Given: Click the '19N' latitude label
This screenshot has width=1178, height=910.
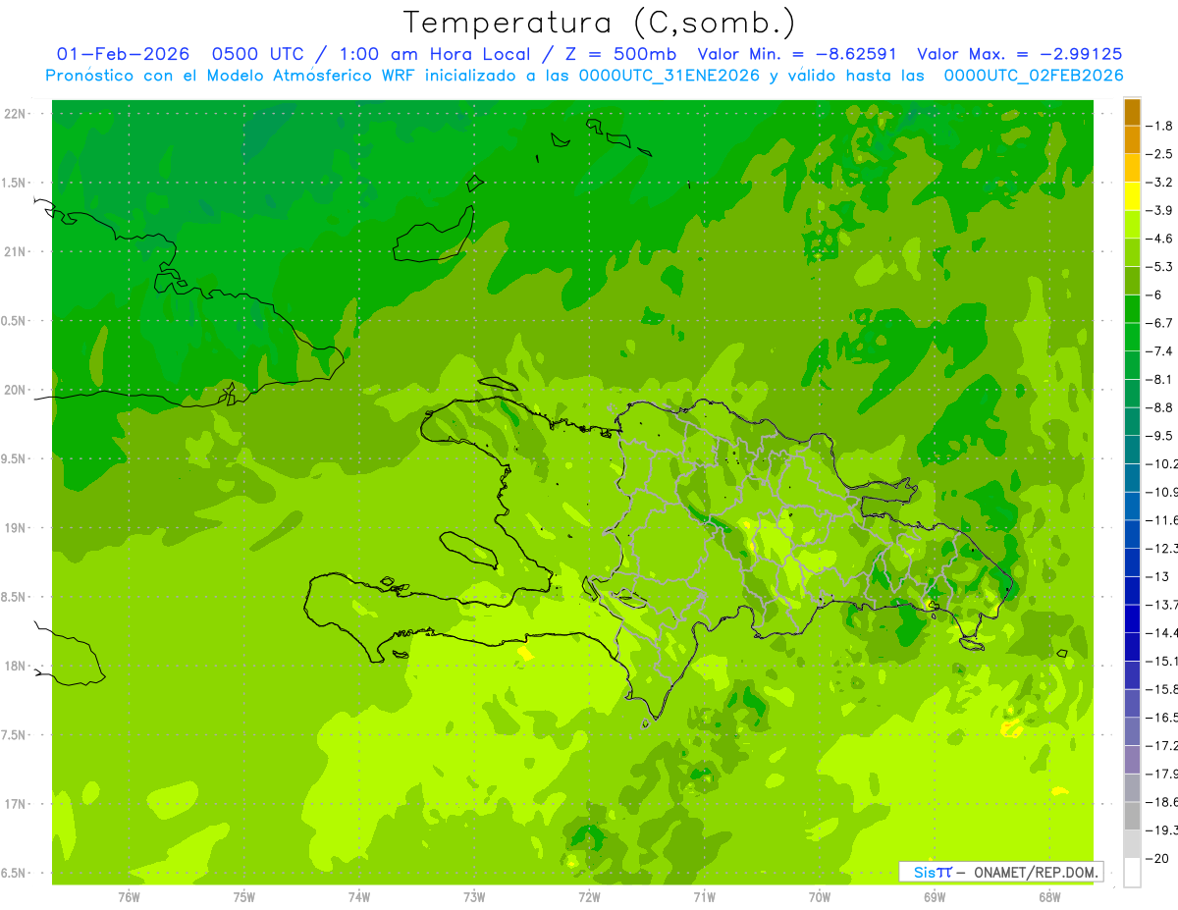Looking at the screenshot, I should (16, 528).
